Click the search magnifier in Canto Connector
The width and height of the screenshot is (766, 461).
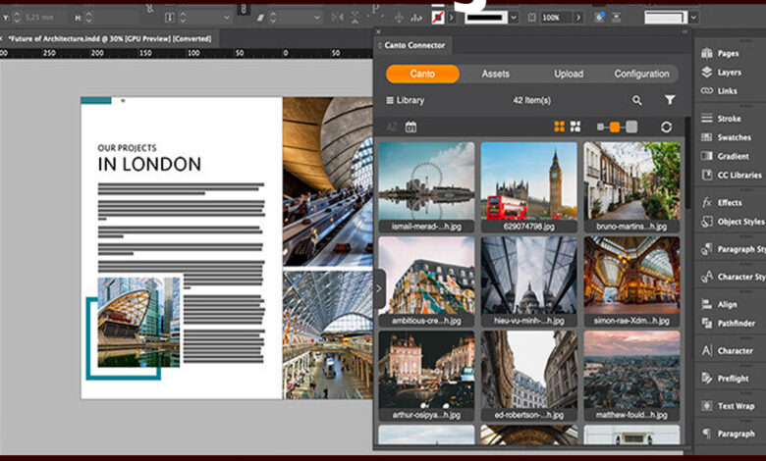pyautogui.click(x=637, y=100)
